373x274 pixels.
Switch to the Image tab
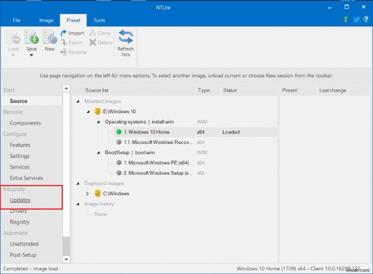click(46, 20)
